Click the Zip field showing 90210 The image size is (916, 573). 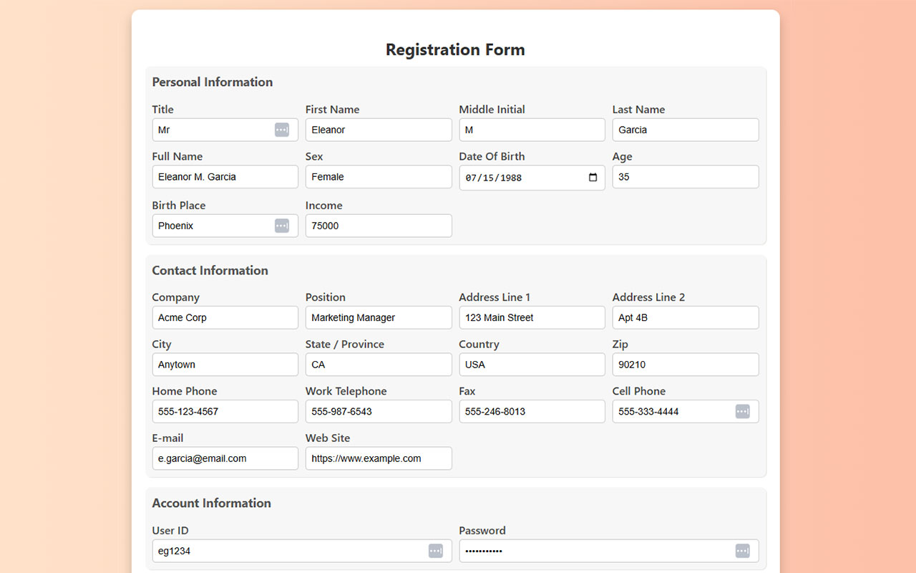685,365
